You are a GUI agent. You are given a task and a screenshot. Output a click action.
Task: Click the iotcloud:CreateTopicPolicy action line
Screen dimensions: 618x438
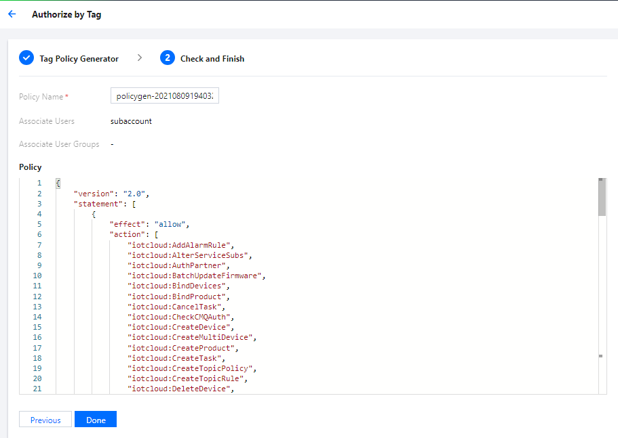191,368
